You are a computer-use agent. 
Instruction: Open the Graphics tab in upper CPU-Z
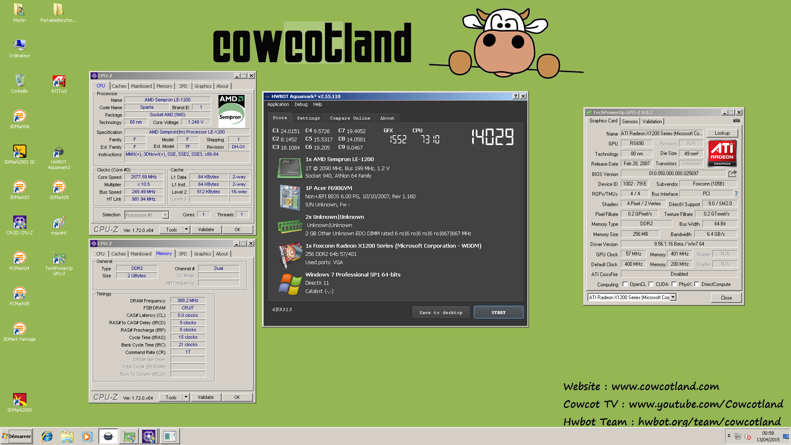203,86
